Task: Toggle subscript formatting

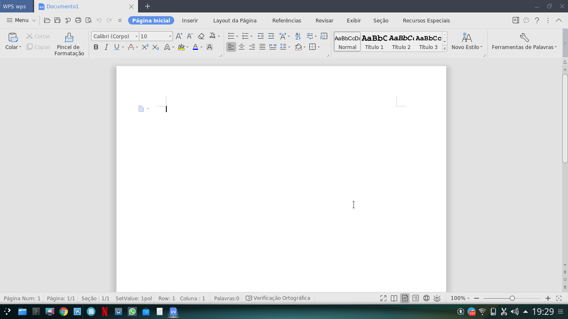Action: 156,47
